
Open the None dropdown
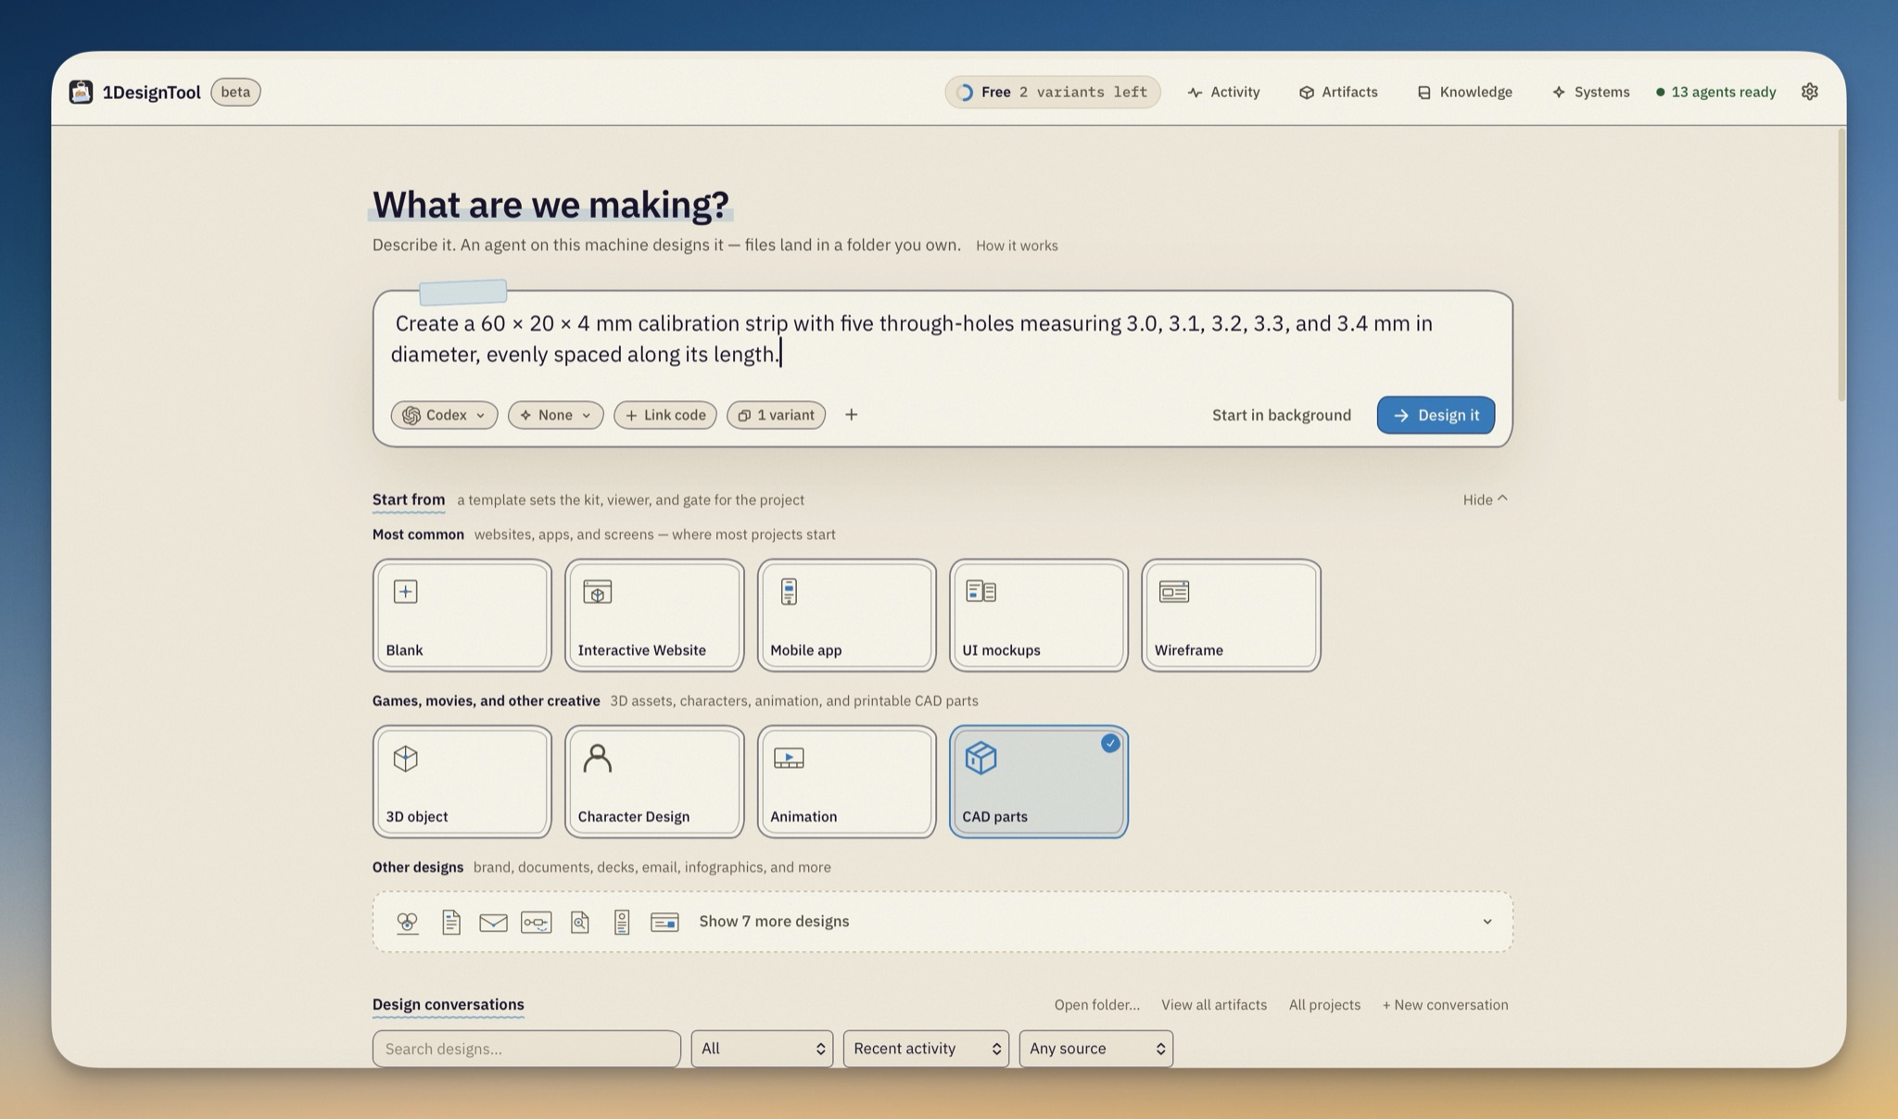(x=555, y=415)
